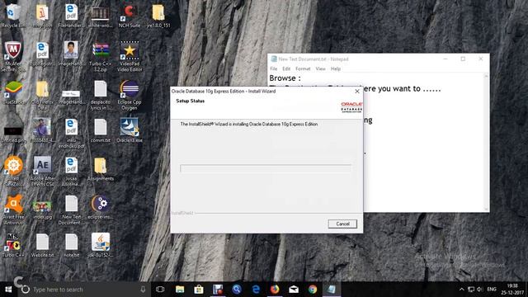Select the Recycle Bin desktop icon

coord(13,16)
